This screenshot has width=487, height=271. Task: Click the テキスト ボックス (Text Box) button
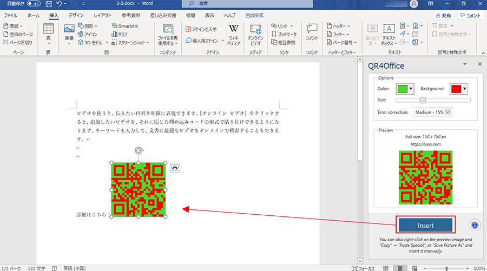(x=389, y=35)
